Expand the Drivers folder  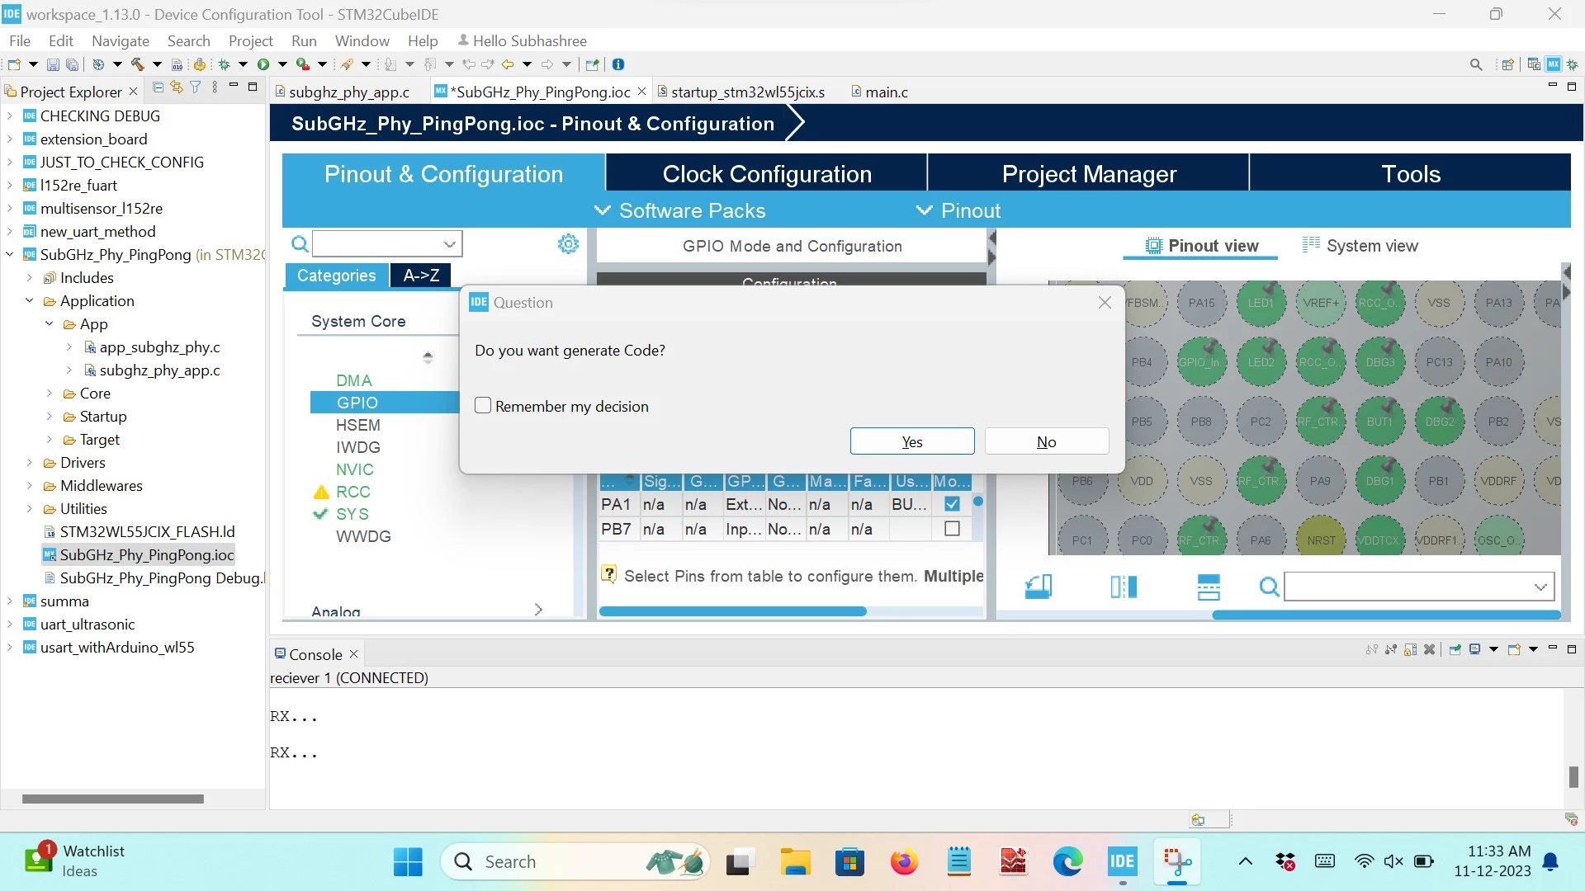coord(30,463)
